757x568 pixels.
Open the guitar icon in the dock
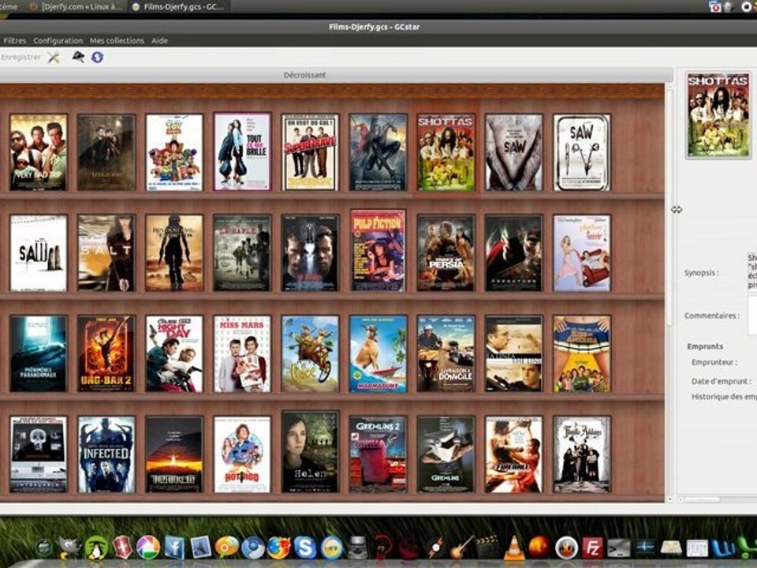461,547
